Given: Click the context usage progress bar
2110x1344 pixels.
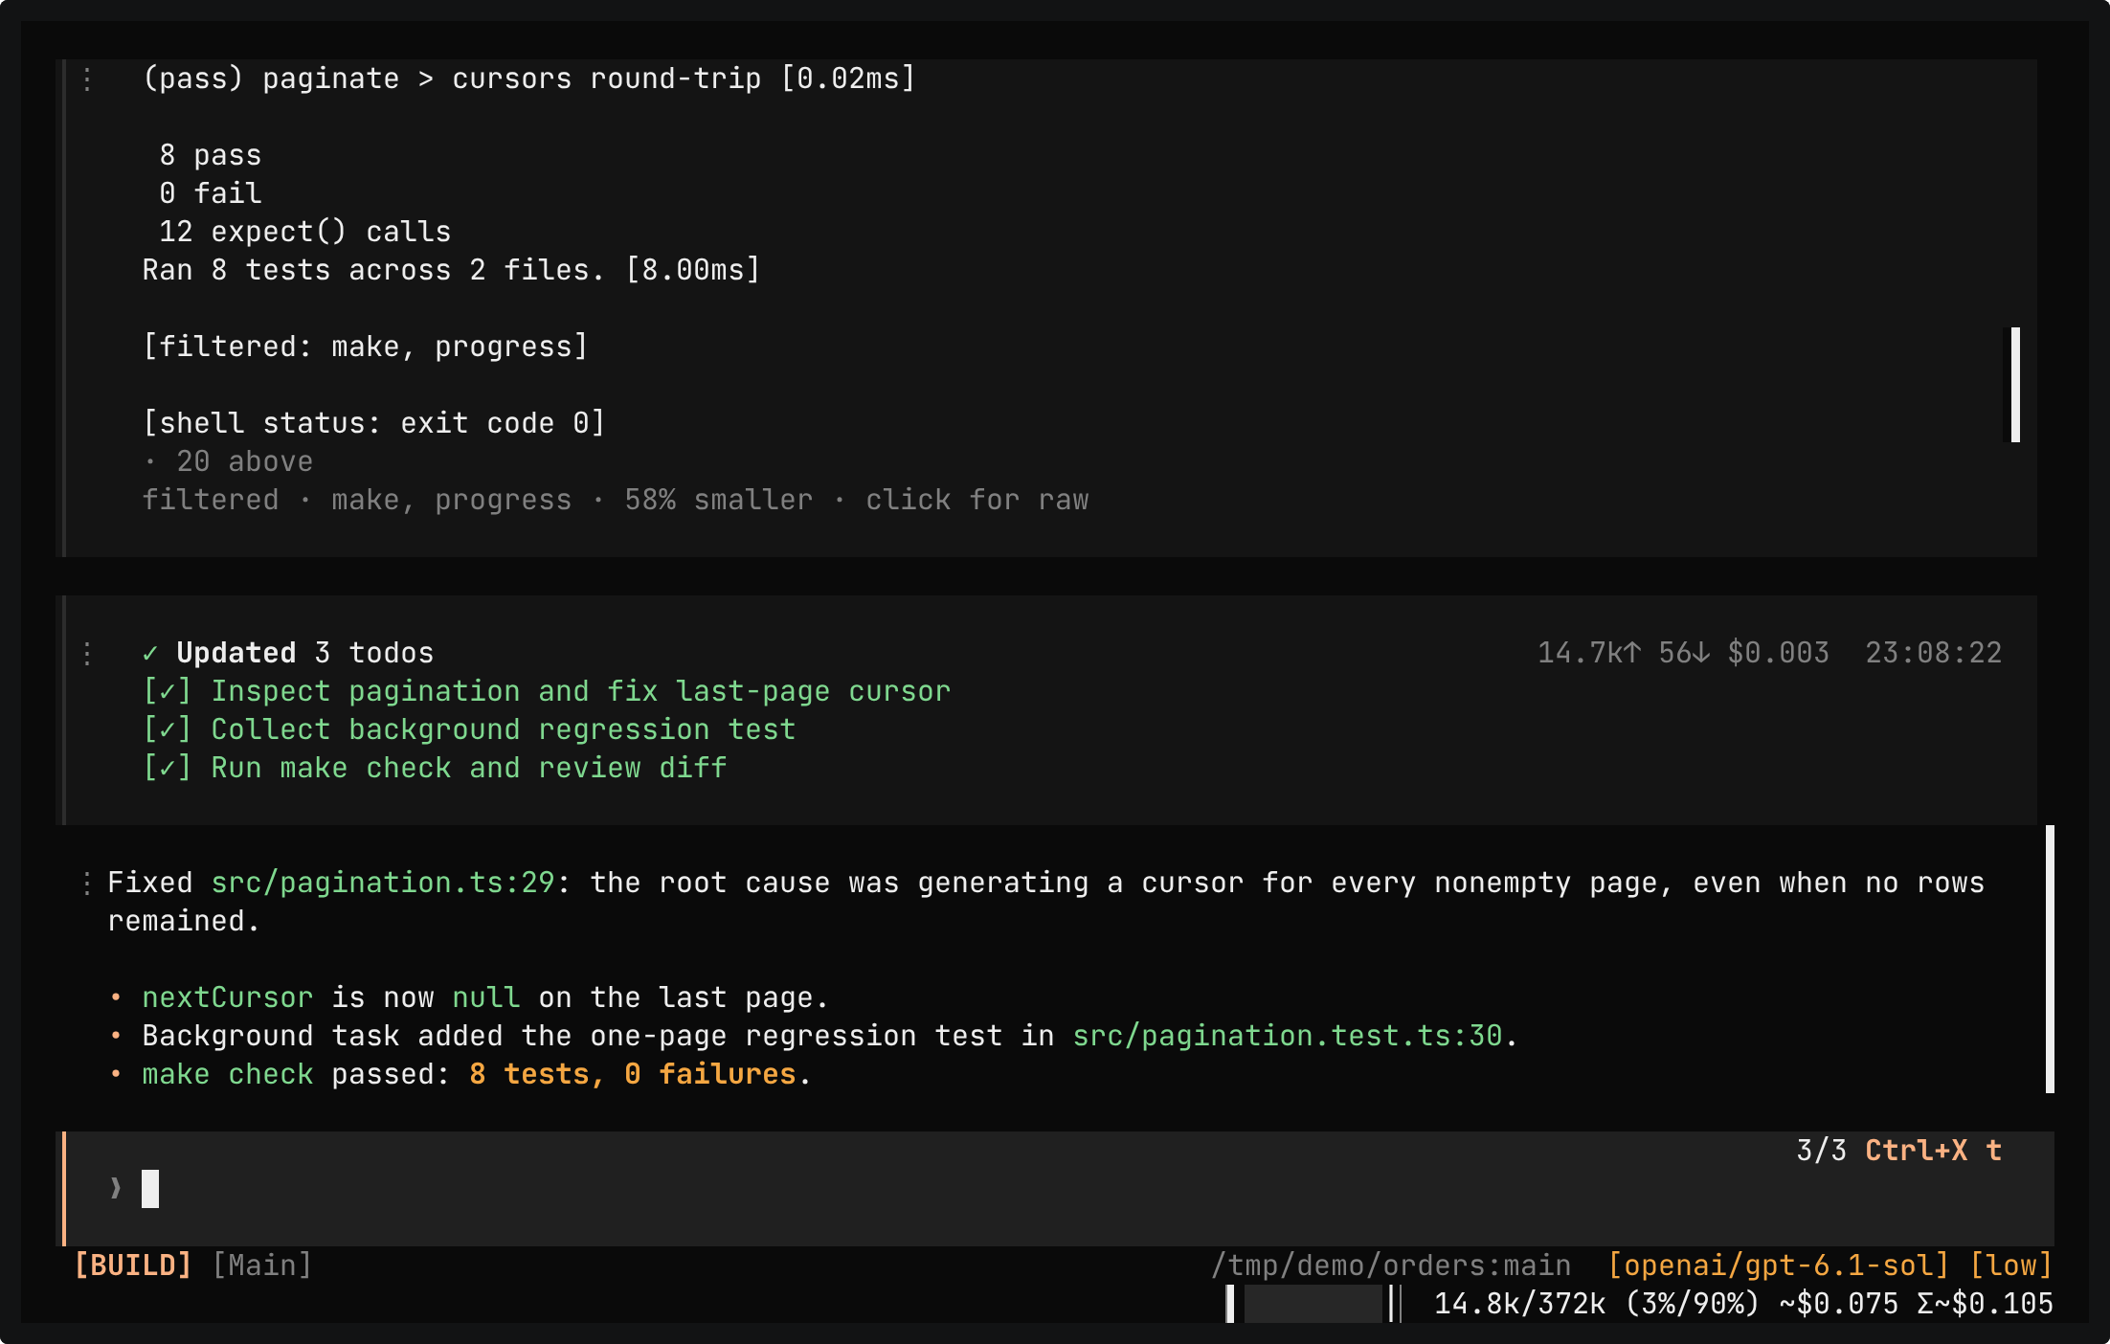Looking at the screenshot, I should coord(1313,1304).
